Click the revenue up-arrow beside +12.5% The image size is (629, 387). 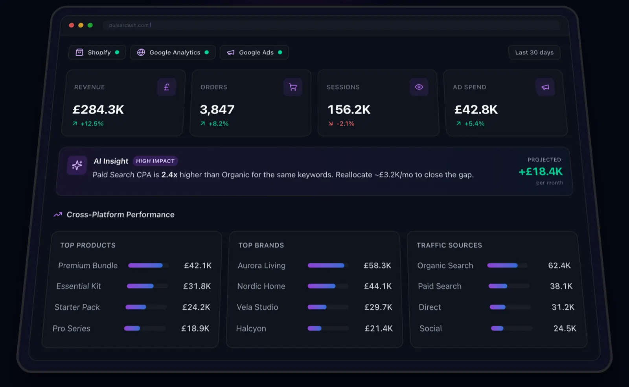[75, 124]
